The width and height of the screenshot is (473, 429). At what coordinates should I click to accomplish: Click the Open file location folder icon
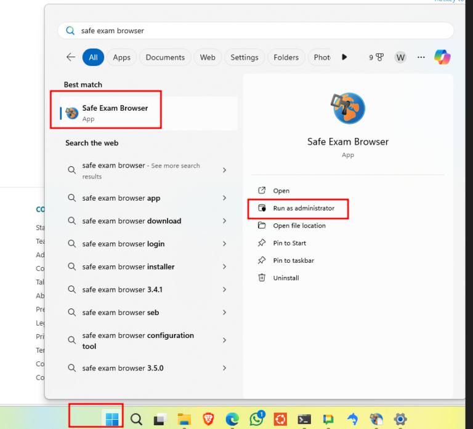[262, 225]
